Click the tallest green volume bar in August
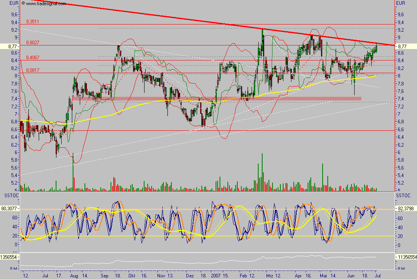417x279 pixels. pyautogui.click(x=73, y=172)
